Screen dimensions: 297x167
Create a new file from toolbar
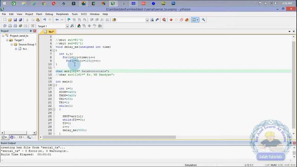pos(5,20)
